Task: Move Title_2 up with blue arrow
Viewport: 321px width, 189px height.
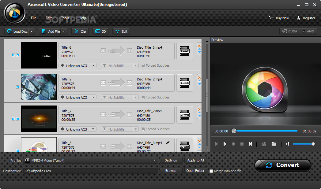Action: coord(199,81)
